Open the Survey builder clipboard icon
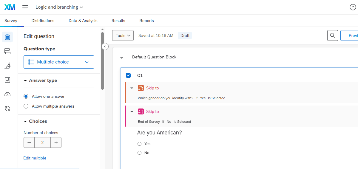The image size is (358, 169). [7, 37]
